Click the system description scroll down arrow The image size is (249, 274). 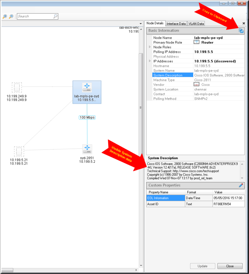[x=242, y=178]
